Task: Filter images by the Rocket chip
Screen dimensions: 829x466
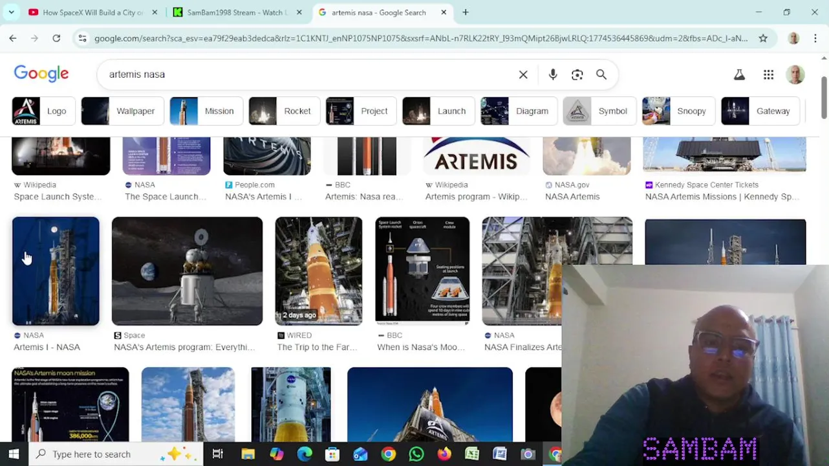Action: click(285, 111)
